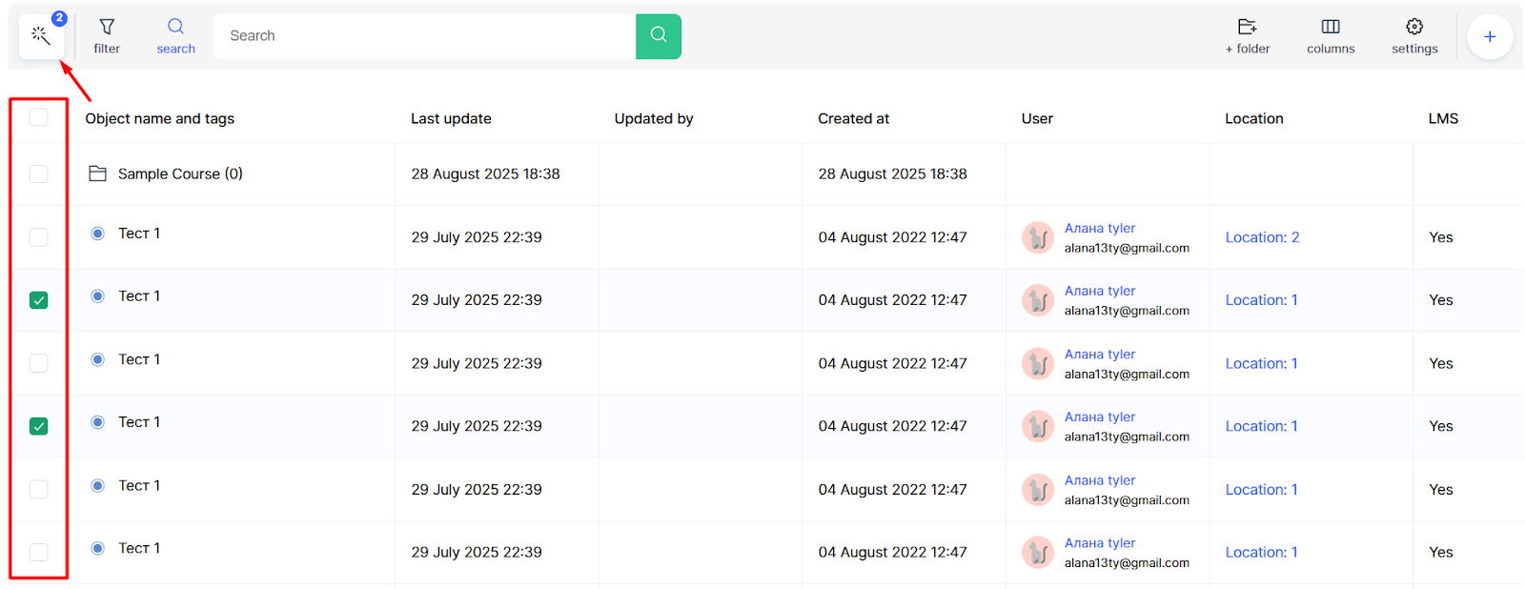Click inside the Search text field
This screenshot has width=1525, height=589.
point(424,36)
